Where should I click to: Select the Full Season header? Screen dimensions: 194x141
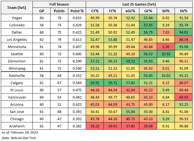[x=59, y=4]
